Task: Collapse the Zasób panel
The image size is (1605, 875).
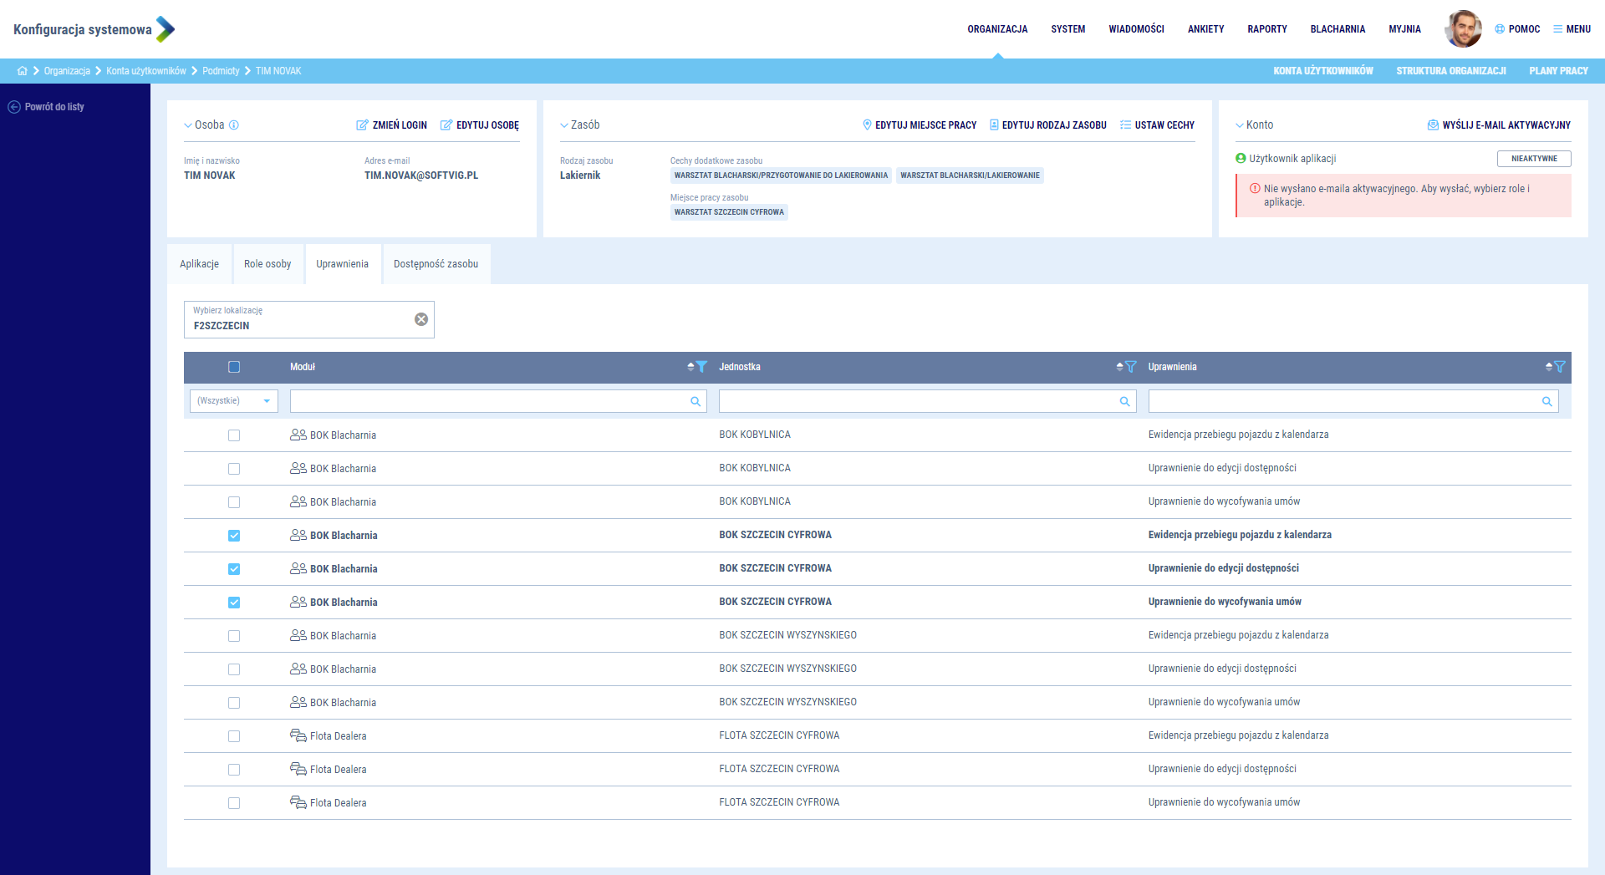Action: 564,125
